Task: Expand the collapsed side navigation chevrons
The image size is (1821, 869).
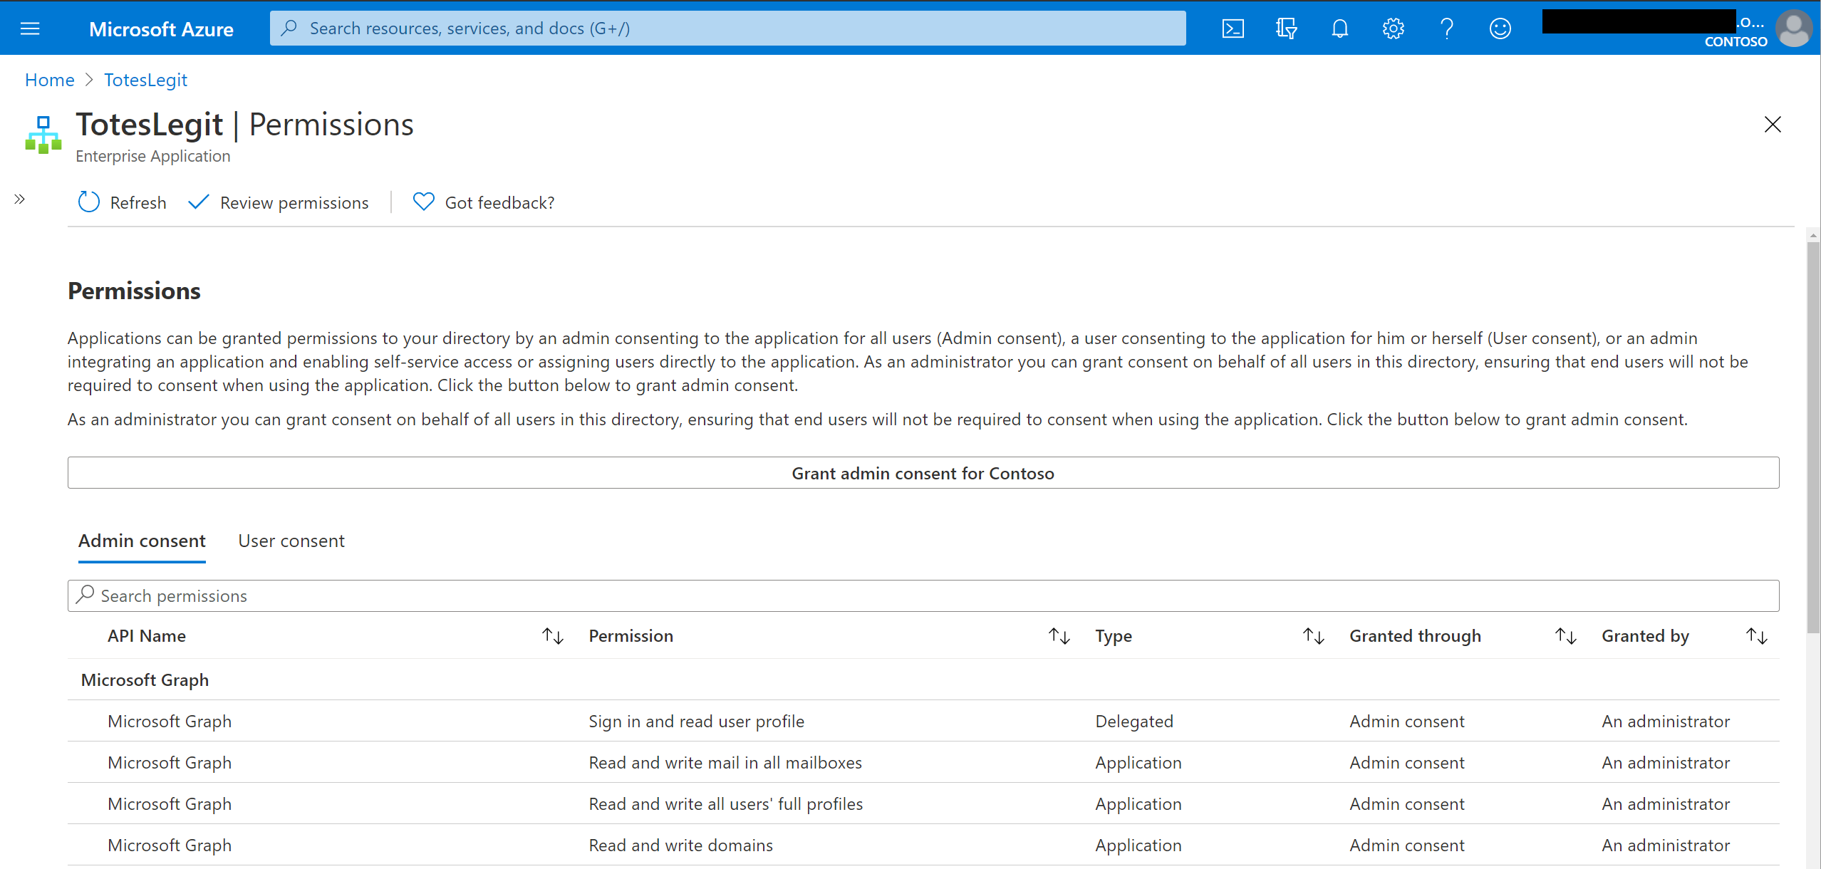Action: pyautogui.click(x=20, y=199)
